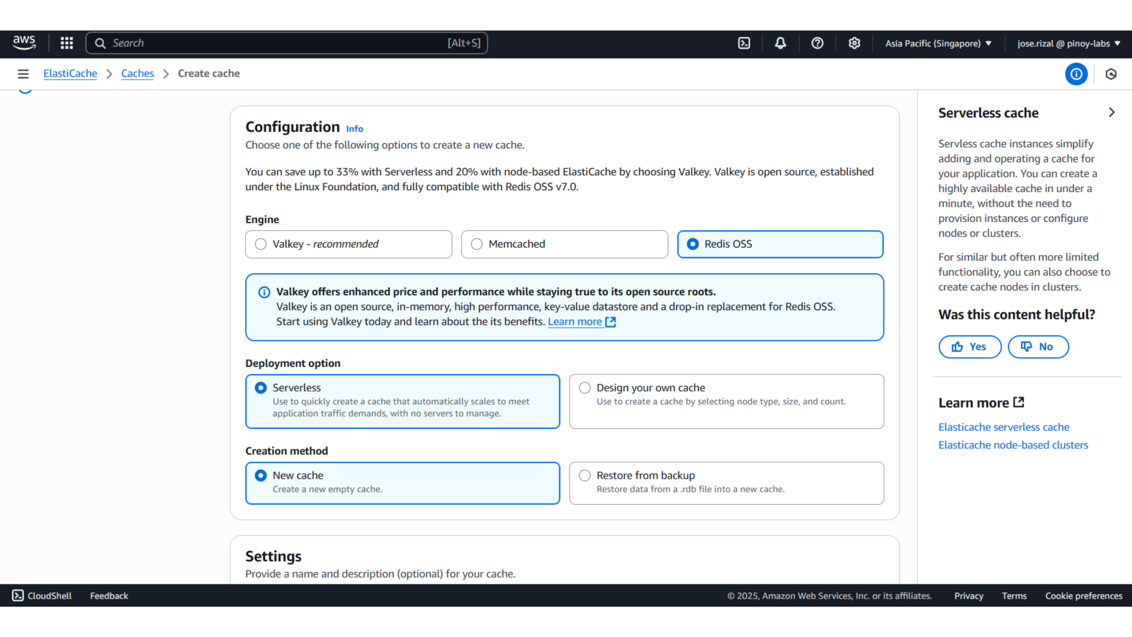The width and height of the screenshot is (1132, 637).
Task: Select New cache creation method
Action: click(402, 483)
